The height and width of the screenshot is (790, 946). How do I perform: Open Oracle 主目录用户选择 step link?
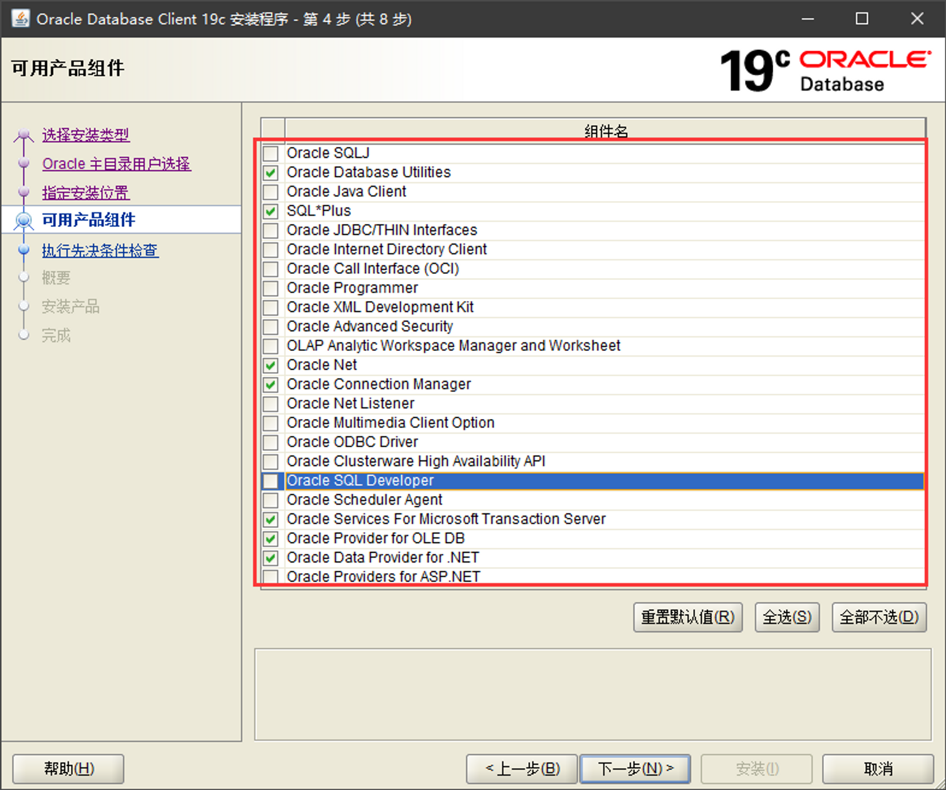[116, 164]
